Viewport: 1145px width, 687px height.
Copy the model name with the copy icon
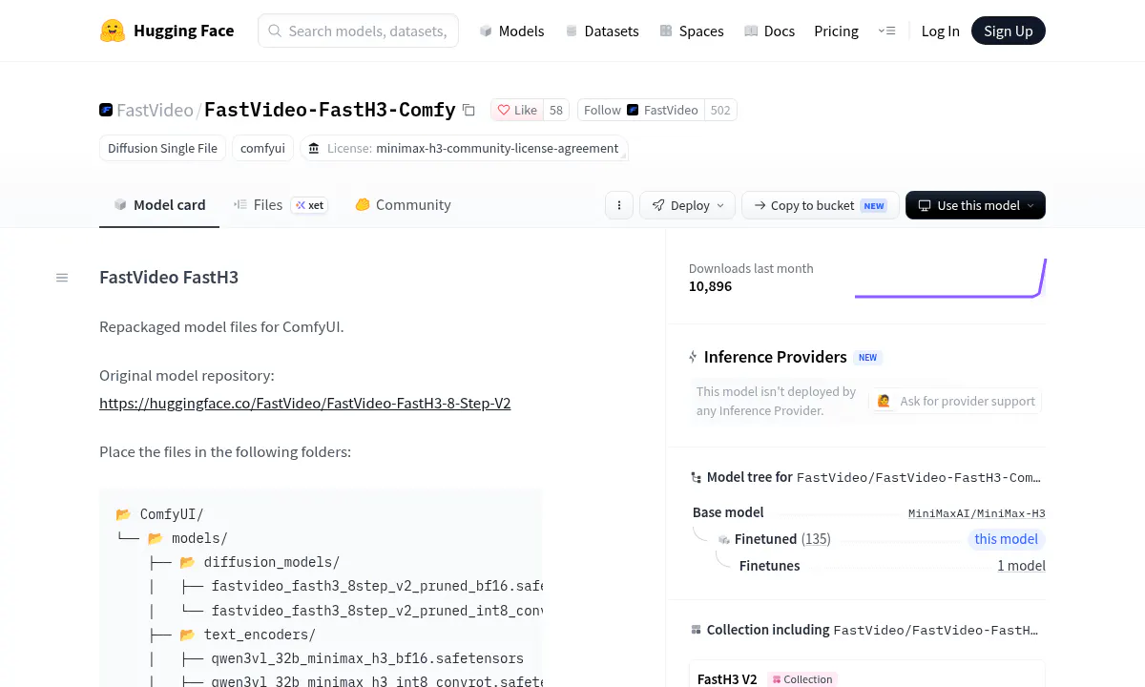468,110
